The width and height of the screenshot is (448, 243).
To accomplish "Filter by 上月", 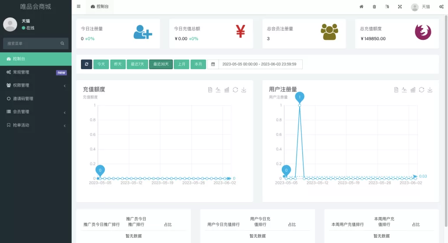I will (182, 64).
